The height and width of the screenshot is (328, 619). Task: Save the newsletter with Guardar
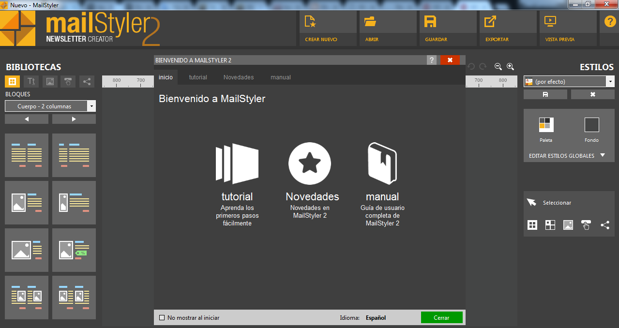tap(430, 22)
